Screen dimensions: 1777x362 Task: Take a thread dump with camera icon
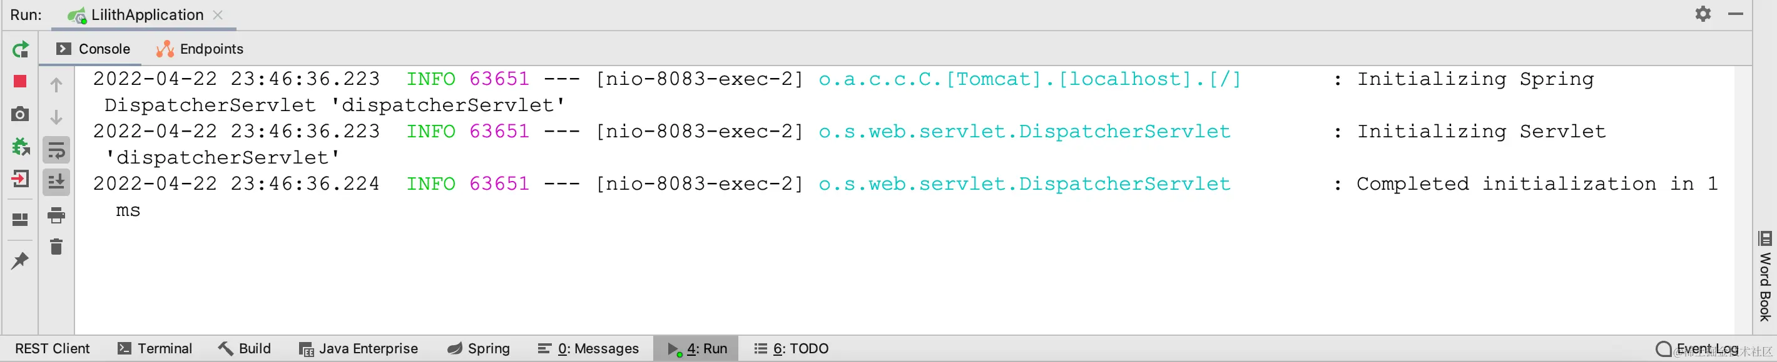[x=20, y=114]
